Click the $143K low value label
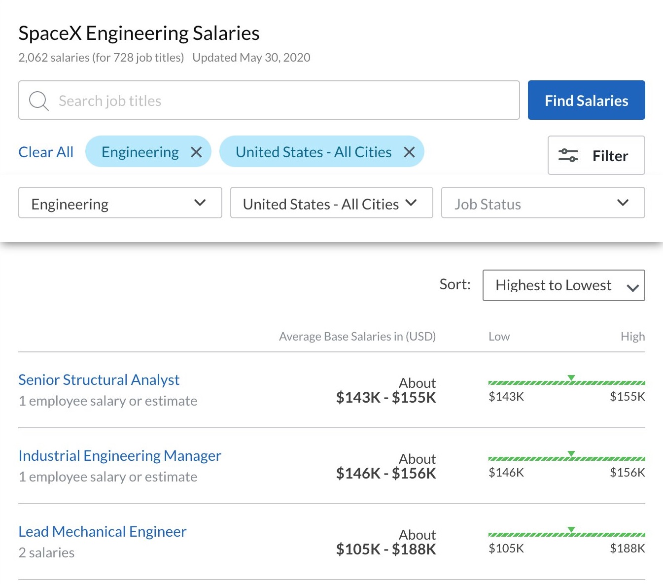The image size is (663, 584). pos(506,396)
